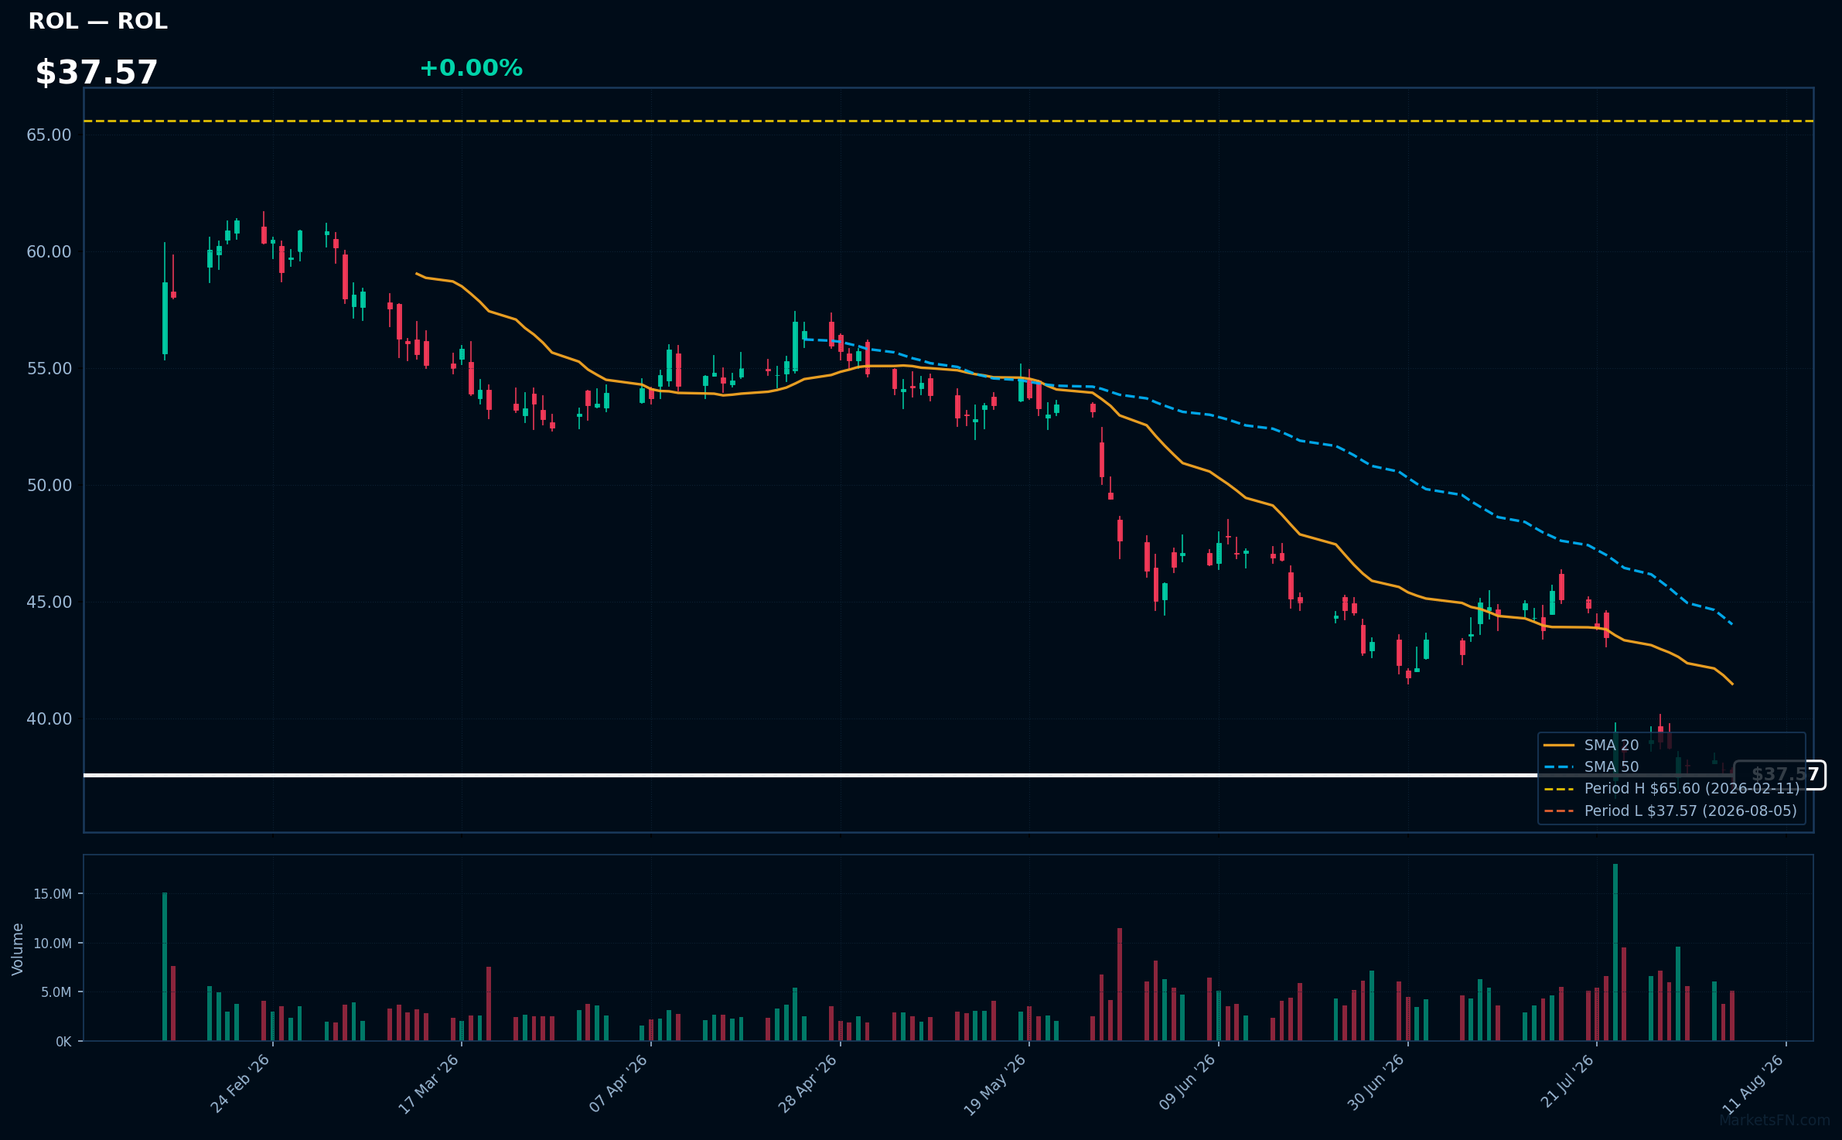Viewport: 1842px width, 1140px height.
Task: Click the 60.00 price axis label
Action: 49,252
